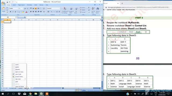Choose Select All Sheets in context menu
Image resolution: width=172 pixels, height=96 pixels.
click(x=19, y=87)
